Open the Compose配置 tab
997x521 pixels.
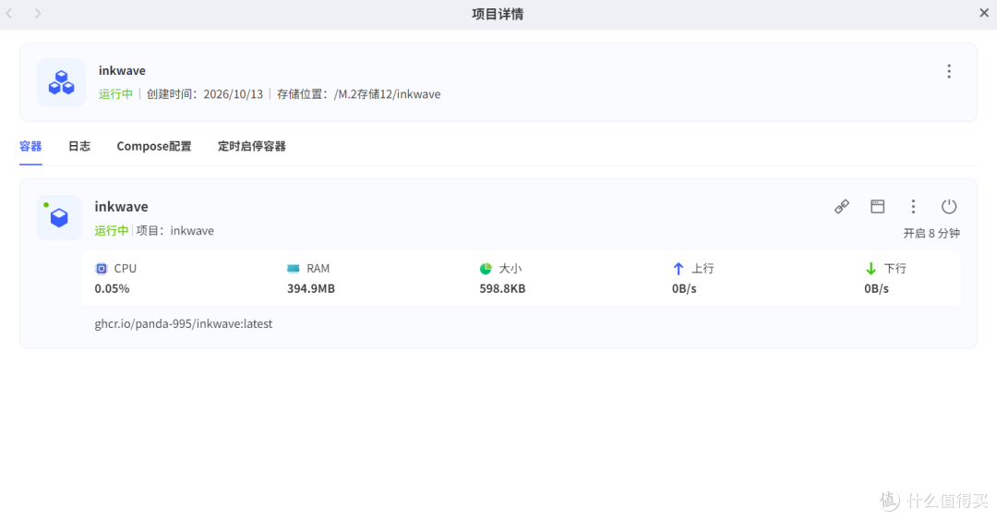coord(154,146)
